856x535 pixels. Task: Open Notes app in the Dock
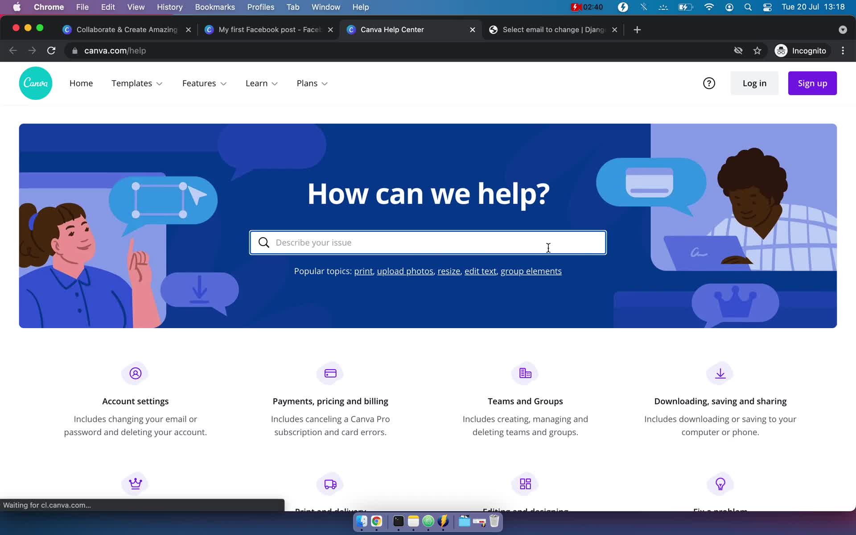[413, 521]
